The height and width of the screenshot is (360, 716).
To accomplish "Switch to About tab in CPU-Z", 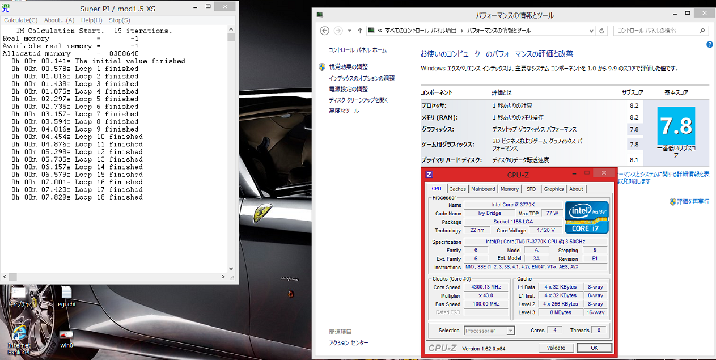I will point(576,189).
